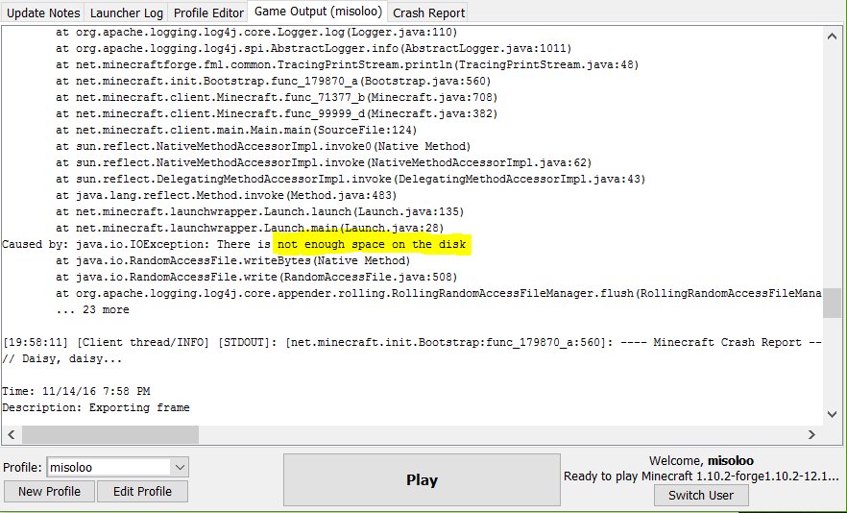Viewport: 847px width, 513px height.
Task: Click the 'Method.invoke(Method.java:483)' stack line
Action: (227, 196)
